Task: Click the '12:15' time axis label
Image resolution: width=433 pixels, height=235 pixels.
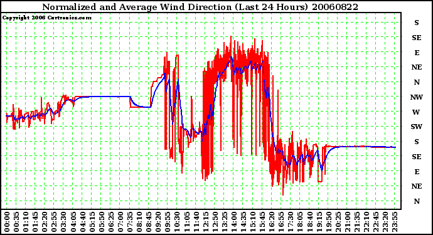Action: [205, 222]
